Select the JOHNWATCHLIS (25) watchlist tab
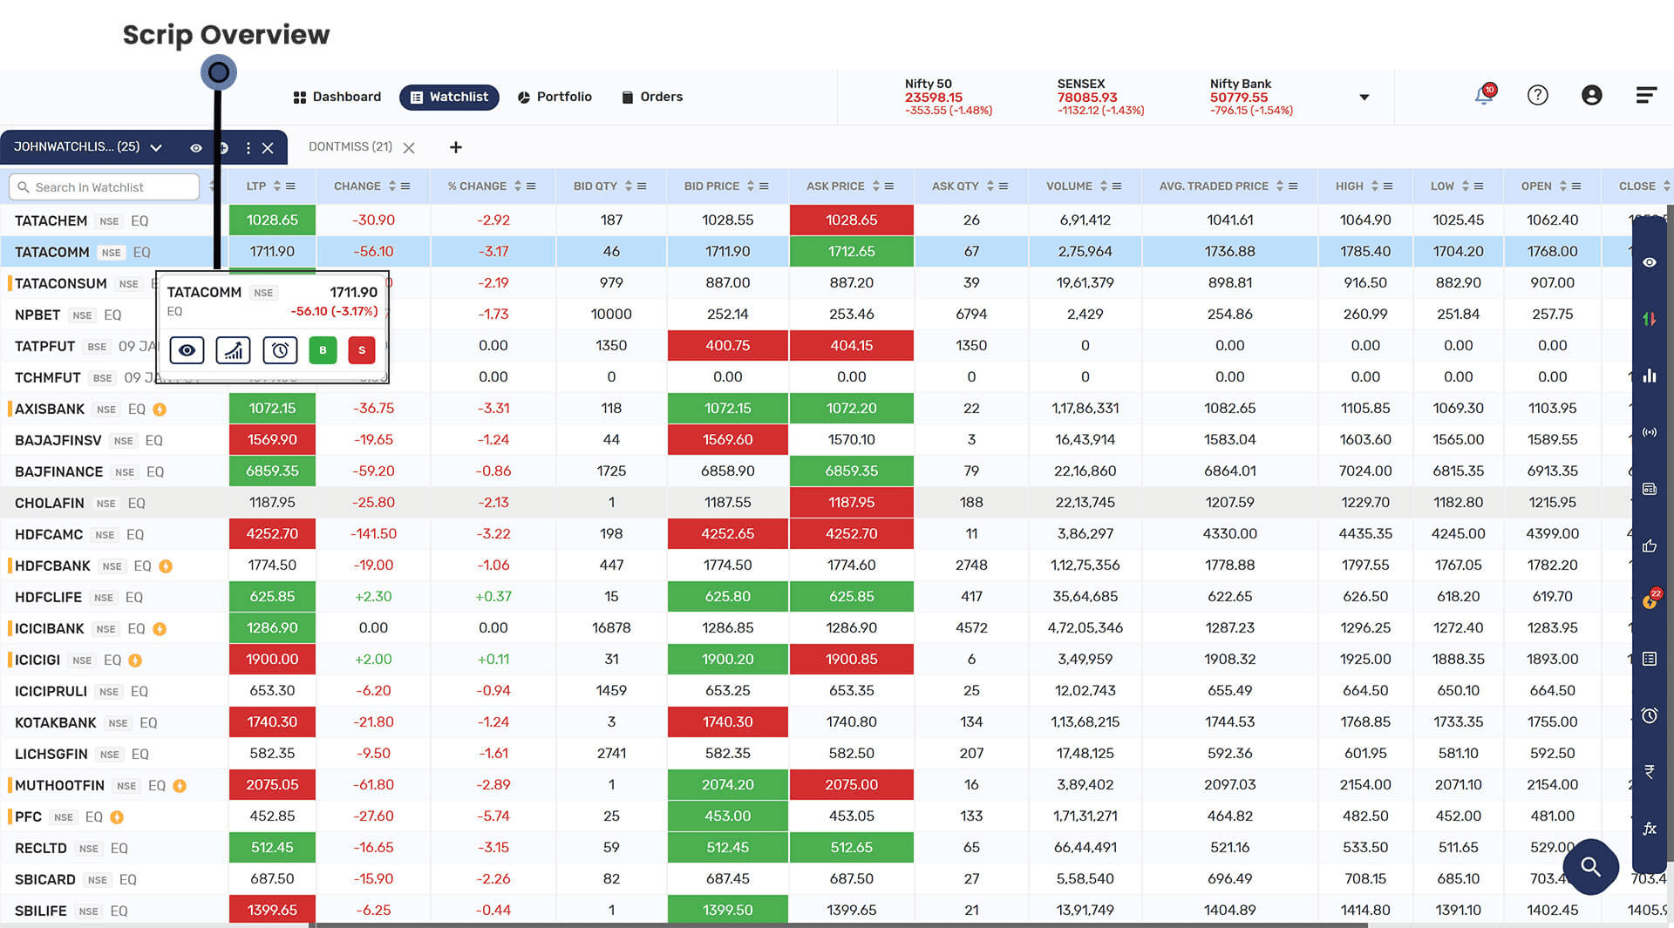 [x=77, y=147]
